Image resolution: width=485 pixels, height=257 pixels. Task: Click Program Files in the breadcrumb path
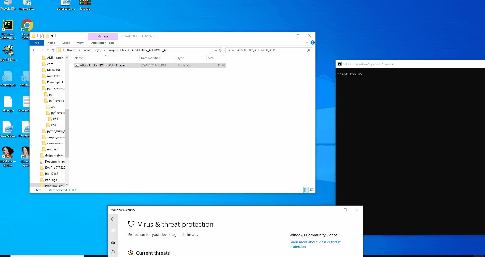pos(116,50)
